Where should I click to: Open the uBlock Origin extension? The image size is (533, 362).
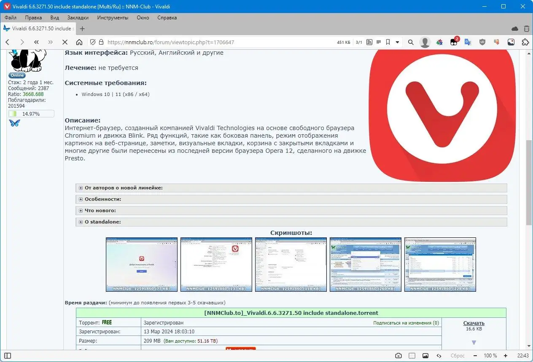coord(482,42)
